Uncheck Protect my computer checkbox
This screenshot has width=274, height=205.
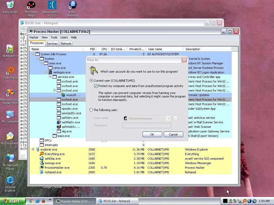(x=96, y=86)
